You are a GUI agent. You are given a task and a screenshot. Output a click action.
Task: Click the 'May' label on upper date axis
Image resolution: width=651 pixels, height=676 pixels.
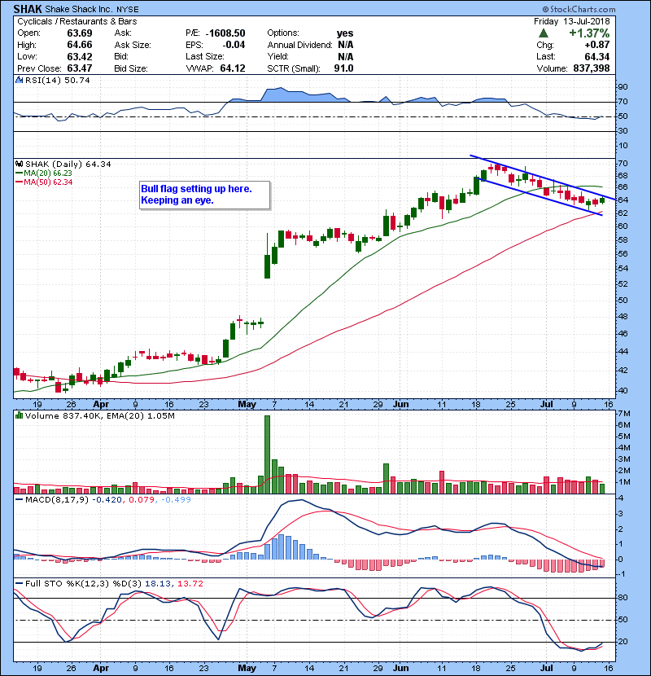pos(247,405)
